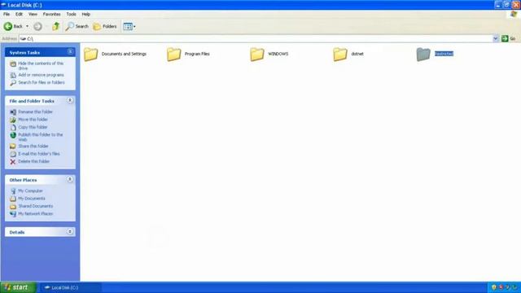Open the Search pane from toolbar
The width and height of the screenshot is (521, 293).
tap(77, 26)
